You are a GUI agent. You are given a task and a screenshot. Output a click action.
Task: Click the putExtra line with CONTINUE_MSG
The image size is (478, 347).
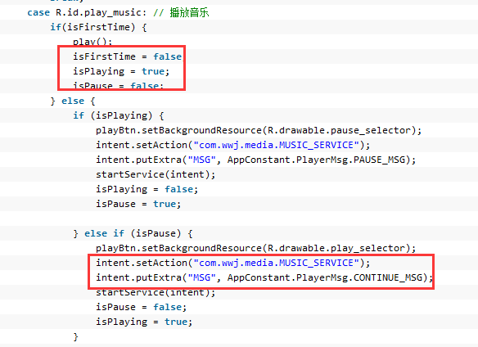(x=264, y=277)
